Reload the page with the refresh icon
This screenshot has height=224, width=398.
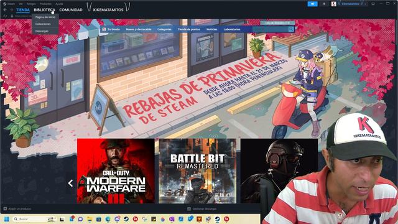pos(5,16)
